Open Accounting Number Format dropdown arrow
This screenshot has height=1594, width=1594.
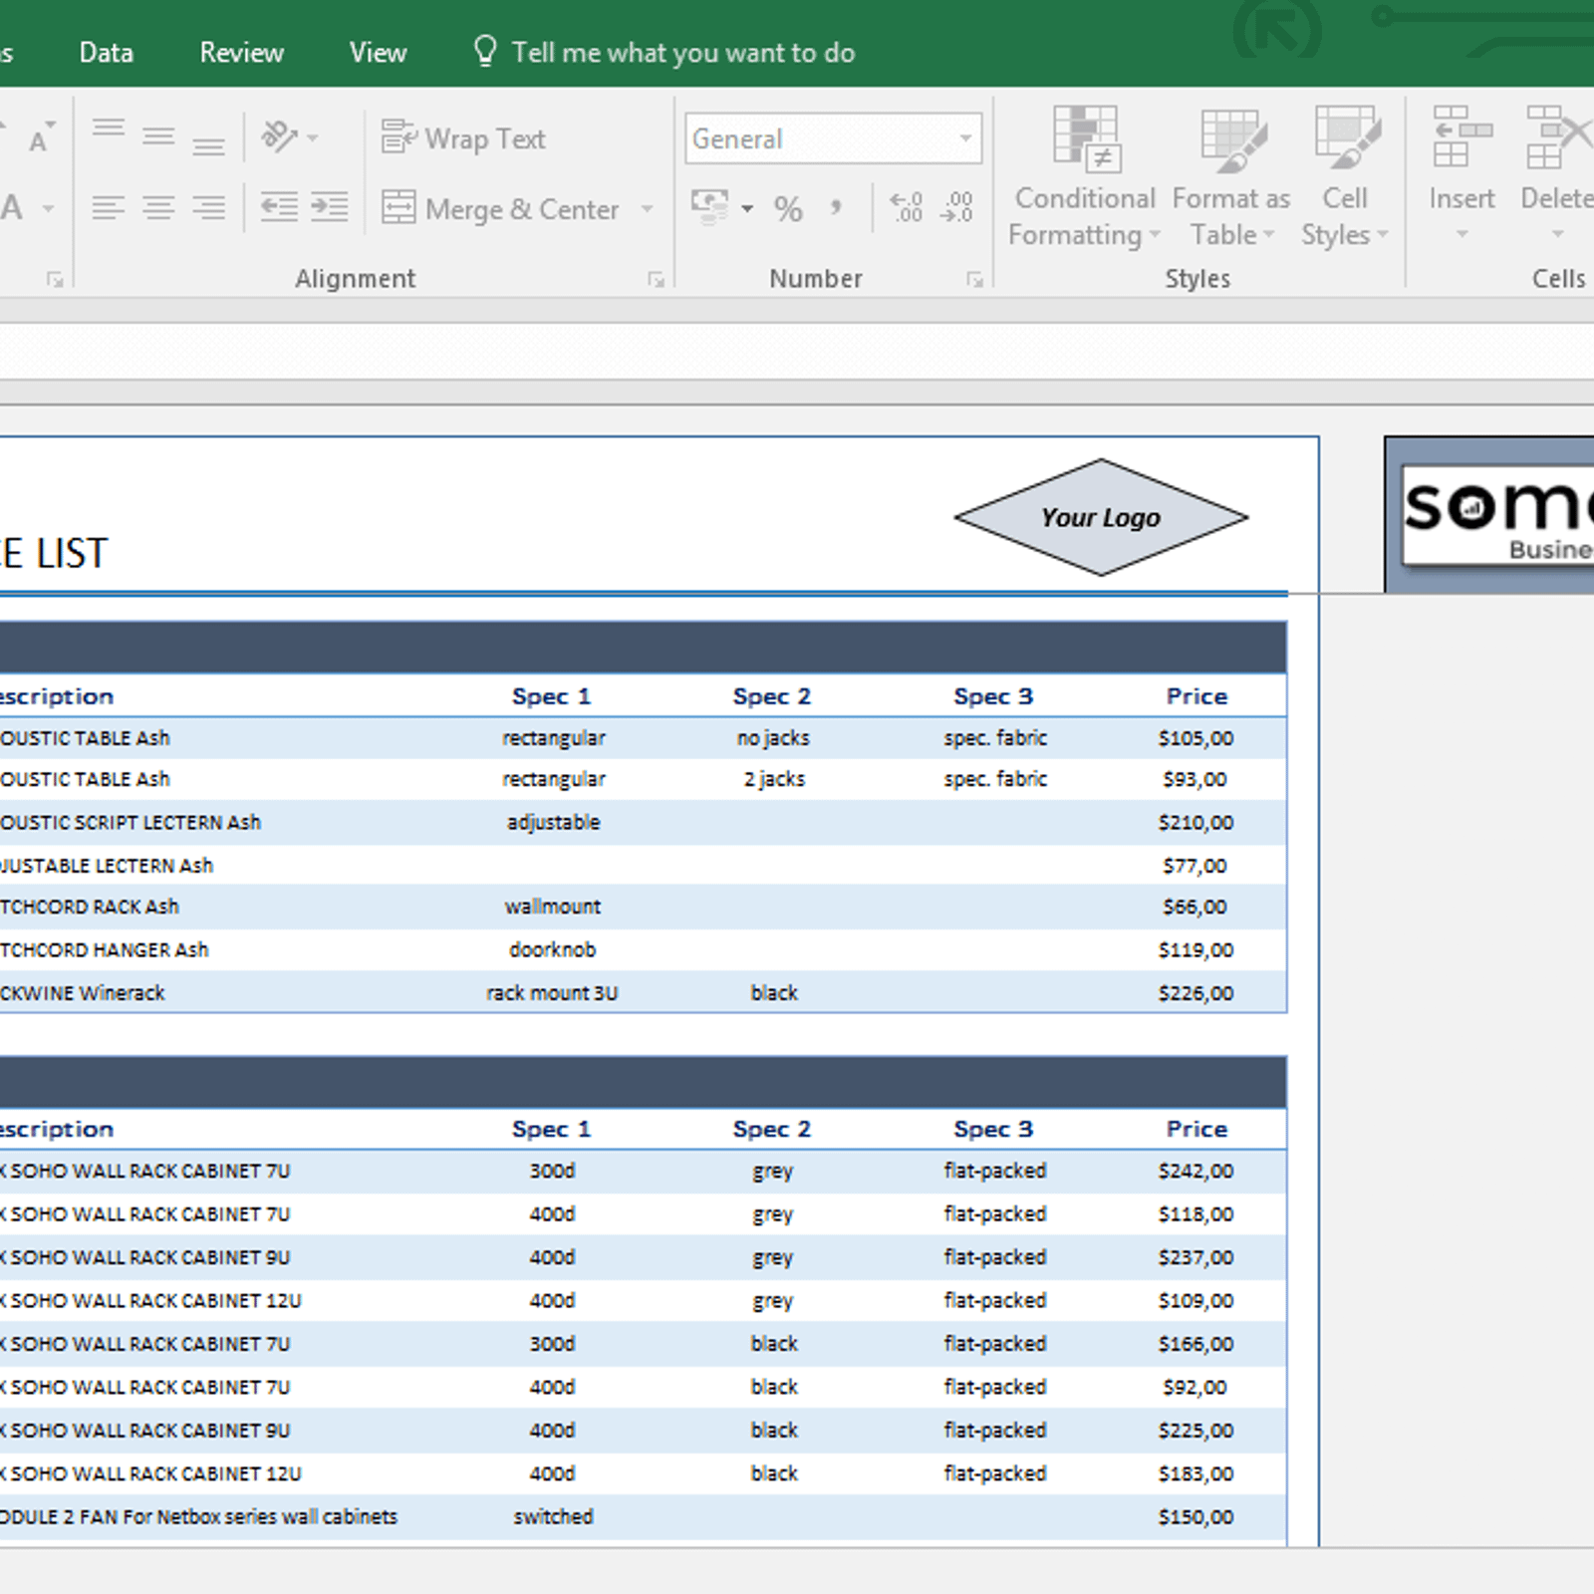pos(747,208)
